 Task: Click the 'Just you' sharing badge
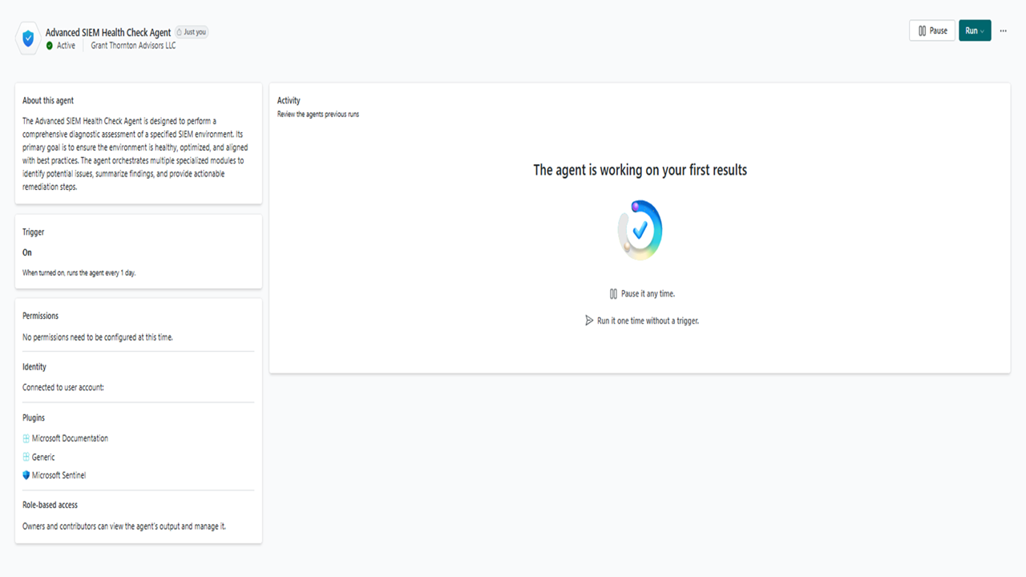pos(192,32)
